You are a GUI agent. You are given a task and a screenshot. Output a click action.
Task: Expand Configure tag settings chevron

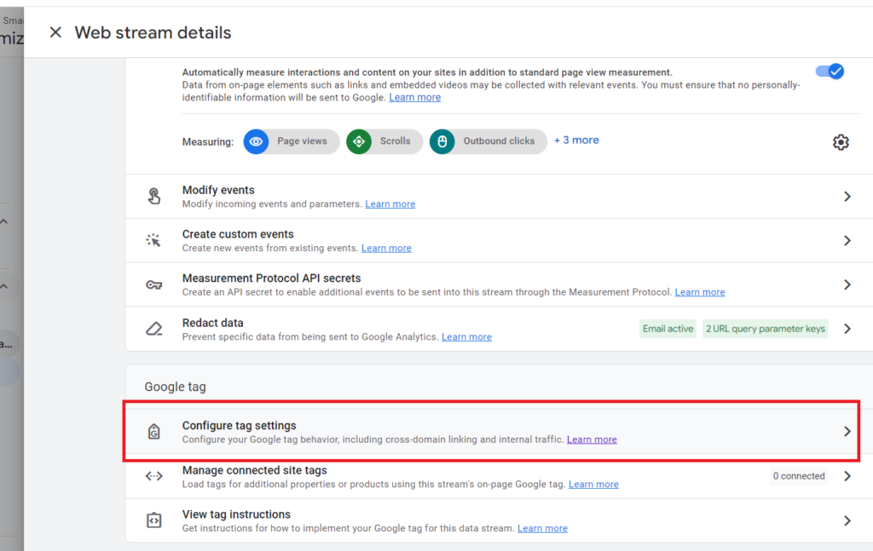click(x=847, y=432)
